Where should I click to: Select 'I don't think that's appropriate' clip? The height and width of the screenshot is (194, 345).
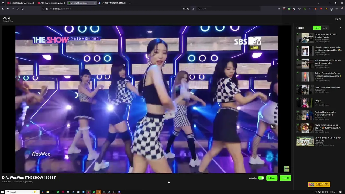pos(319,90)
